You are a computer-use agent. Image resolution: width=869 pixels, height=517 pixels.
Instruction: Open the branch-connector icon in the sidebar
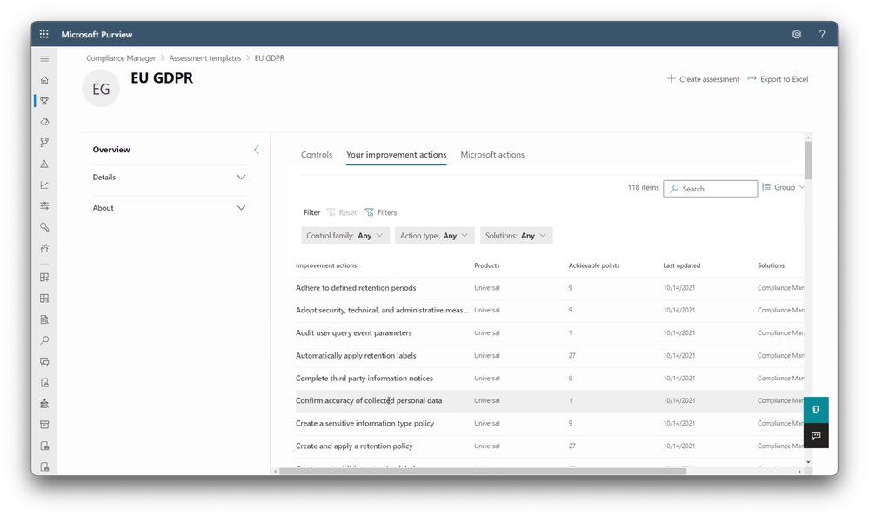click(x=44, y=143)
